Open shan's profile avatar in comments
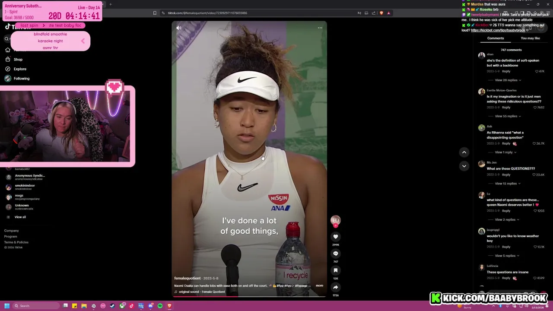Screen dimensions: 553x311 [x=481, y=56]
